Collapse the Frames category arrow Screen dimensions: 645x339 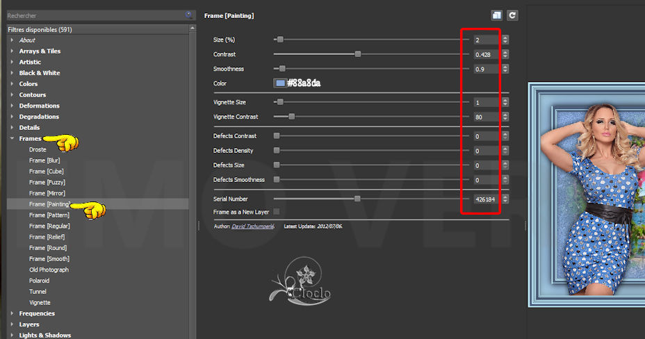coord(12,139)
